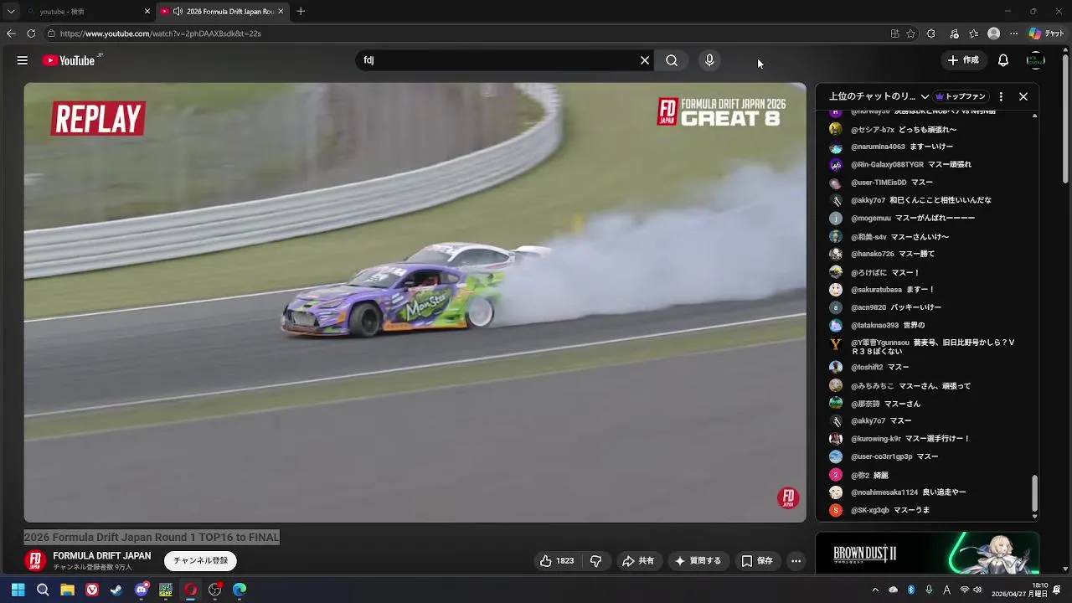Screen dimensions: 1072x603
Task: Open the FORMULA DRIFT JAPAN channel name
Action: pos(102,555)
